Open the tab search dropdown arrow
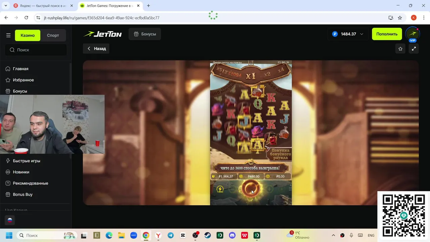430x242 pixels. [6, 6]
